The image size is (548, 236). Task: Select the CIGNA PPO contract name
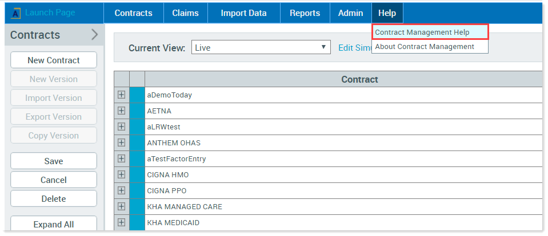167,191
